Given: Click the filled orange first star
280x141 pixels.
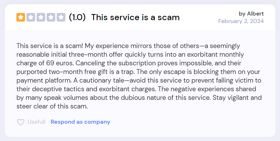Looking at the screenshot, I should 21,17.
